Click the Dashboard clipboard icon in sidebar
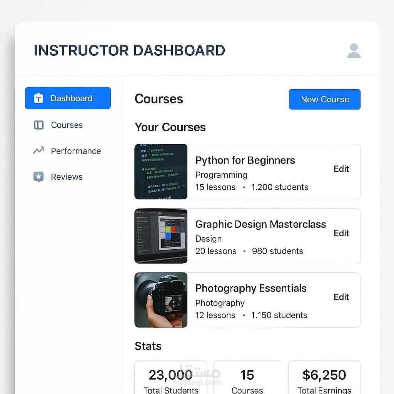The image size is (394, 394). click(38, 98)
